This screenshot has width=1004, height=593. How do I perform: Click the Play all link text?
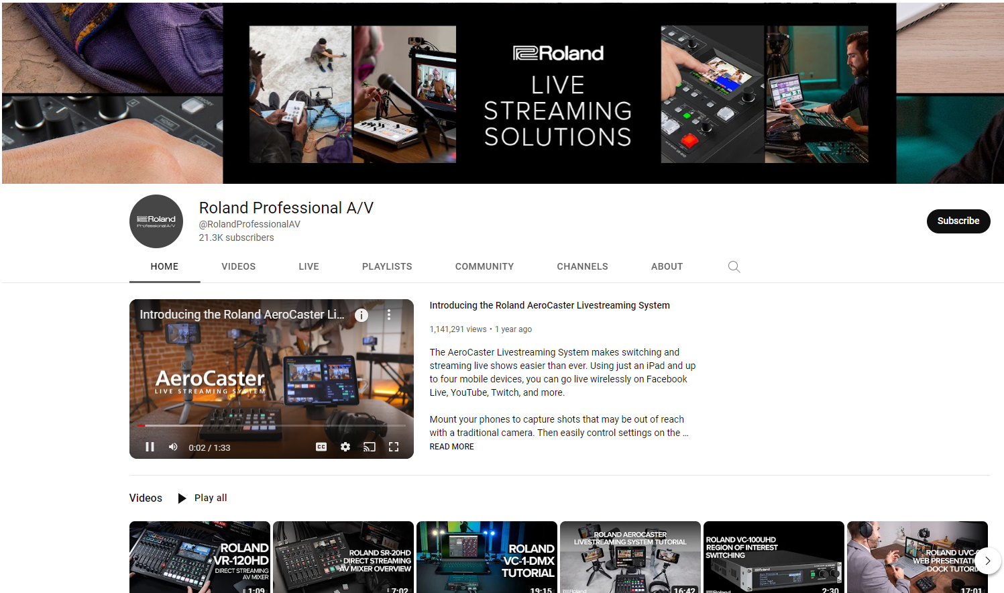point(211,498)
